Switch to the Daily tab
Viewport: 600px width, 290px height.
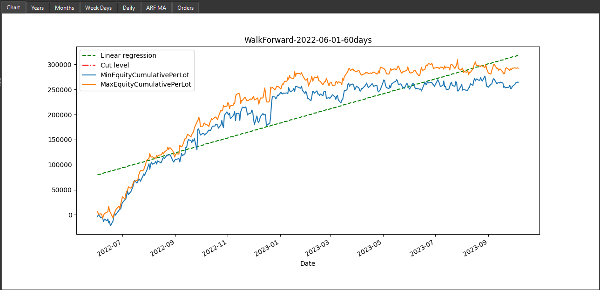pos(129,7)
